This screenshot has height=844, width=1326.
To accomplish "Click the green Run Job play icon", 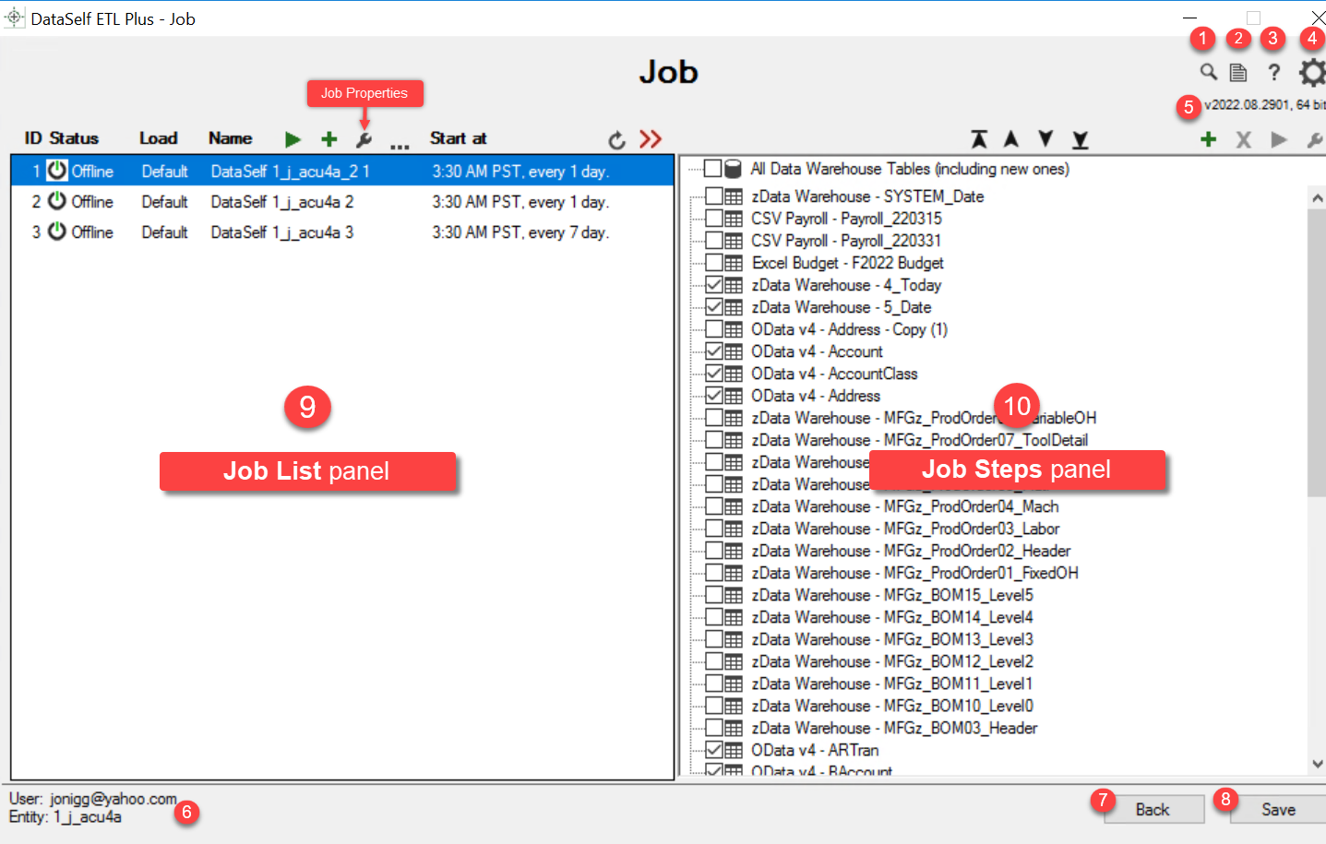I will [x=293, y=139].
